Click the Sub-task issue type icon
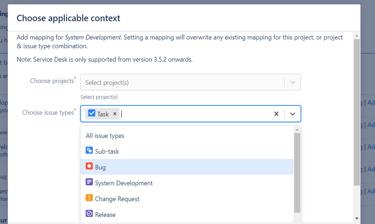 pyautogui.click(x=89, y=151)
